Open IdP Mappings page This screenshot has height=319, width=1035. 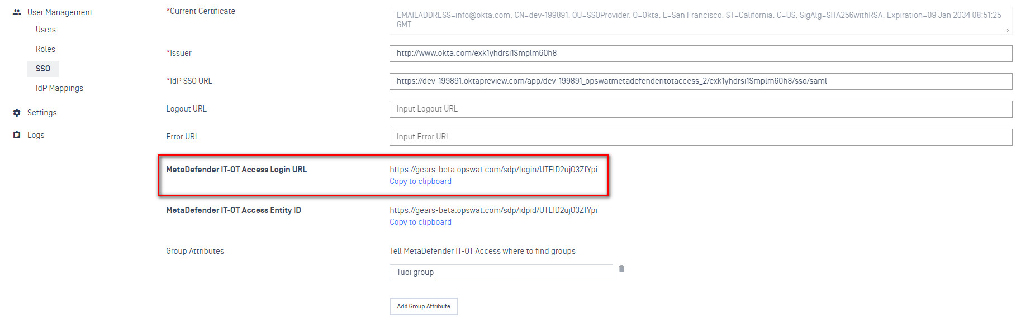pyautogui.click(x=59, y=88)
